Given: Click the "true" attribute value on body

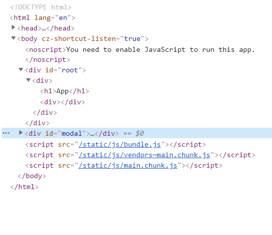Looking at the screenshot, I should 132,39.
